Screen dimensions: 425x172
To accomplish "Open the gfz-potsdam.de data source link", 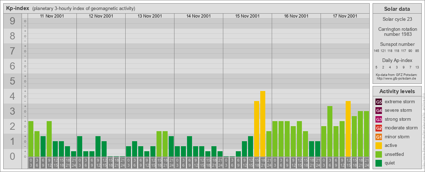I will click(397, 78).
